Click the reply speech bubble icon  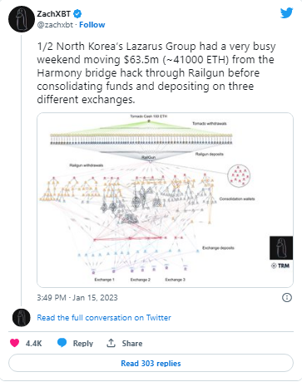pos(62,343)
